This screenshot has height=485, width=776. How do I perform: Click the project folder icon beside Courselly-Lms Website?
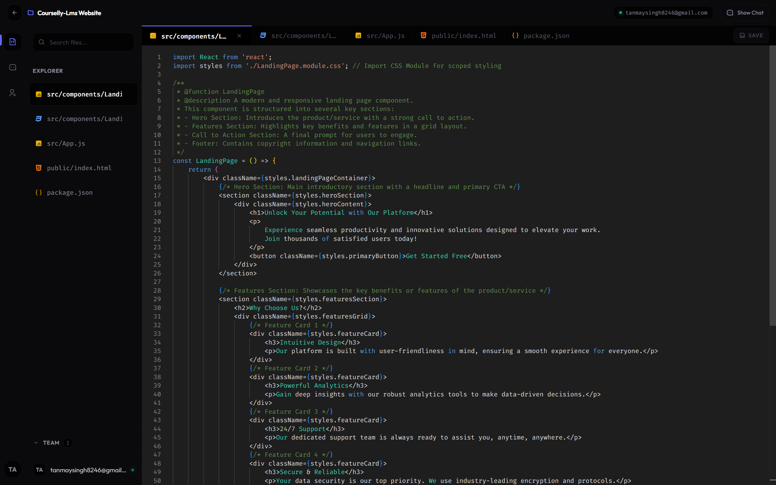coord(30,13)
